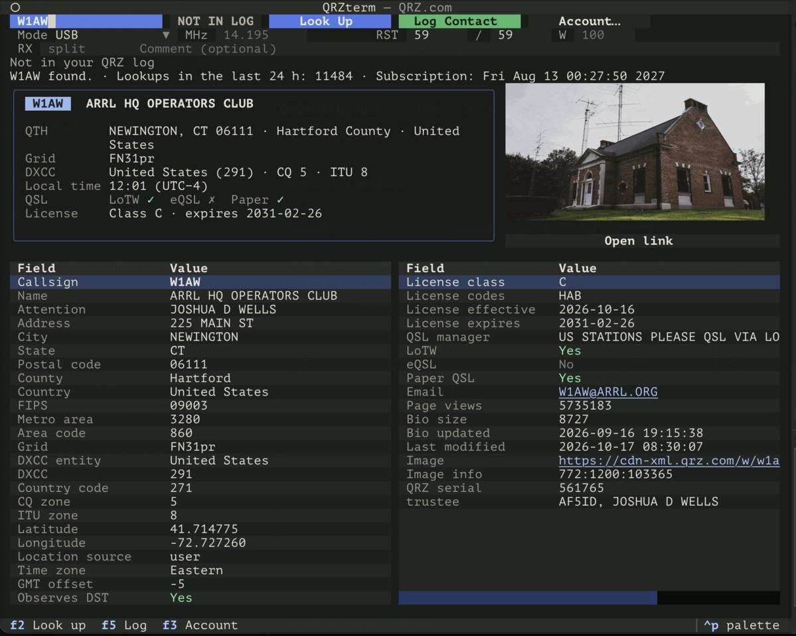Select the Bio size row 8727
This screenshot has width=796, height=636.
tap(590, 419)
